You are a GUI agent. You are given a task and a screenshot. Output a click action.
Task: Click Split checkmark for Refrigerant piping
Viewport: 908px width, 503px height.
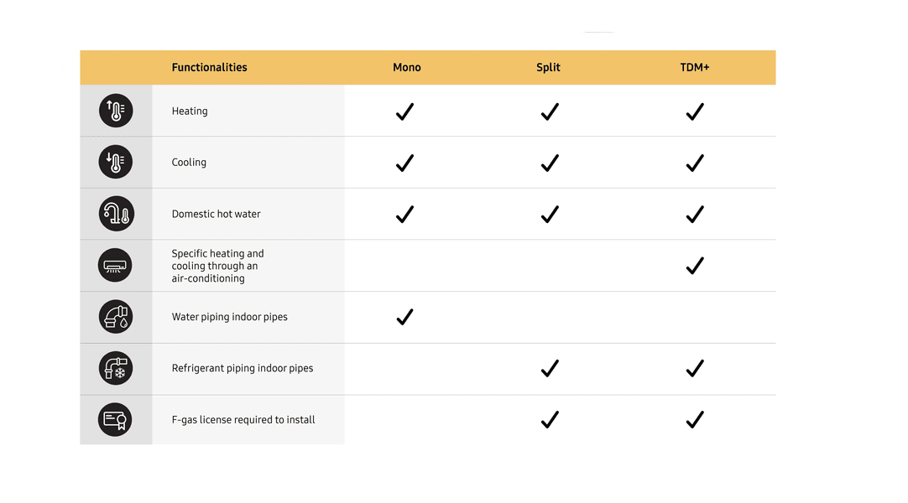click(550, 368)
